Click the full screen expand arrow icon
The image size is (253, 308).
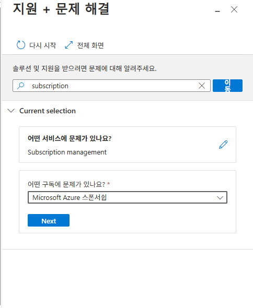[x=69, y=45]
